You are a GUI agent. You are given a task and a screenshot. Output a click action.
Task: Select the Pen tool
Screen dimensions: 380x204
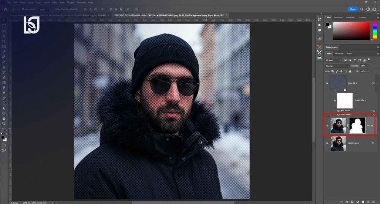click(x=4, y=98)
